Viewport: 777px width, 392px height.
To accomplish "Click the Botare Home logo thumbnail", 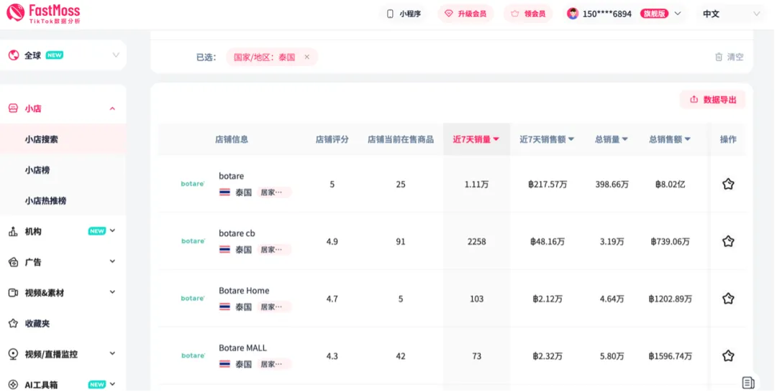I will tap(193, 299).
